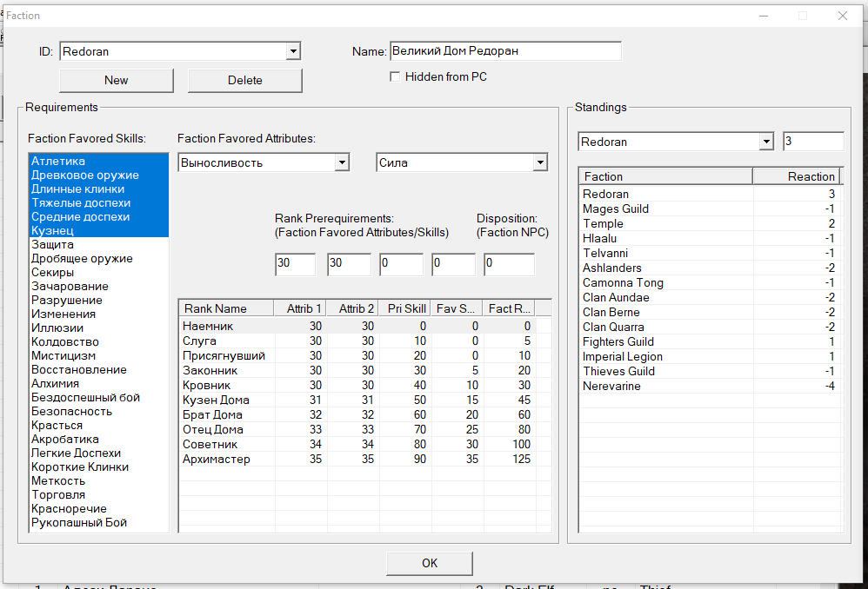868x589 pixels.
Task: Select Кузнец in favored skills list
Action: (x=98, y=230)
